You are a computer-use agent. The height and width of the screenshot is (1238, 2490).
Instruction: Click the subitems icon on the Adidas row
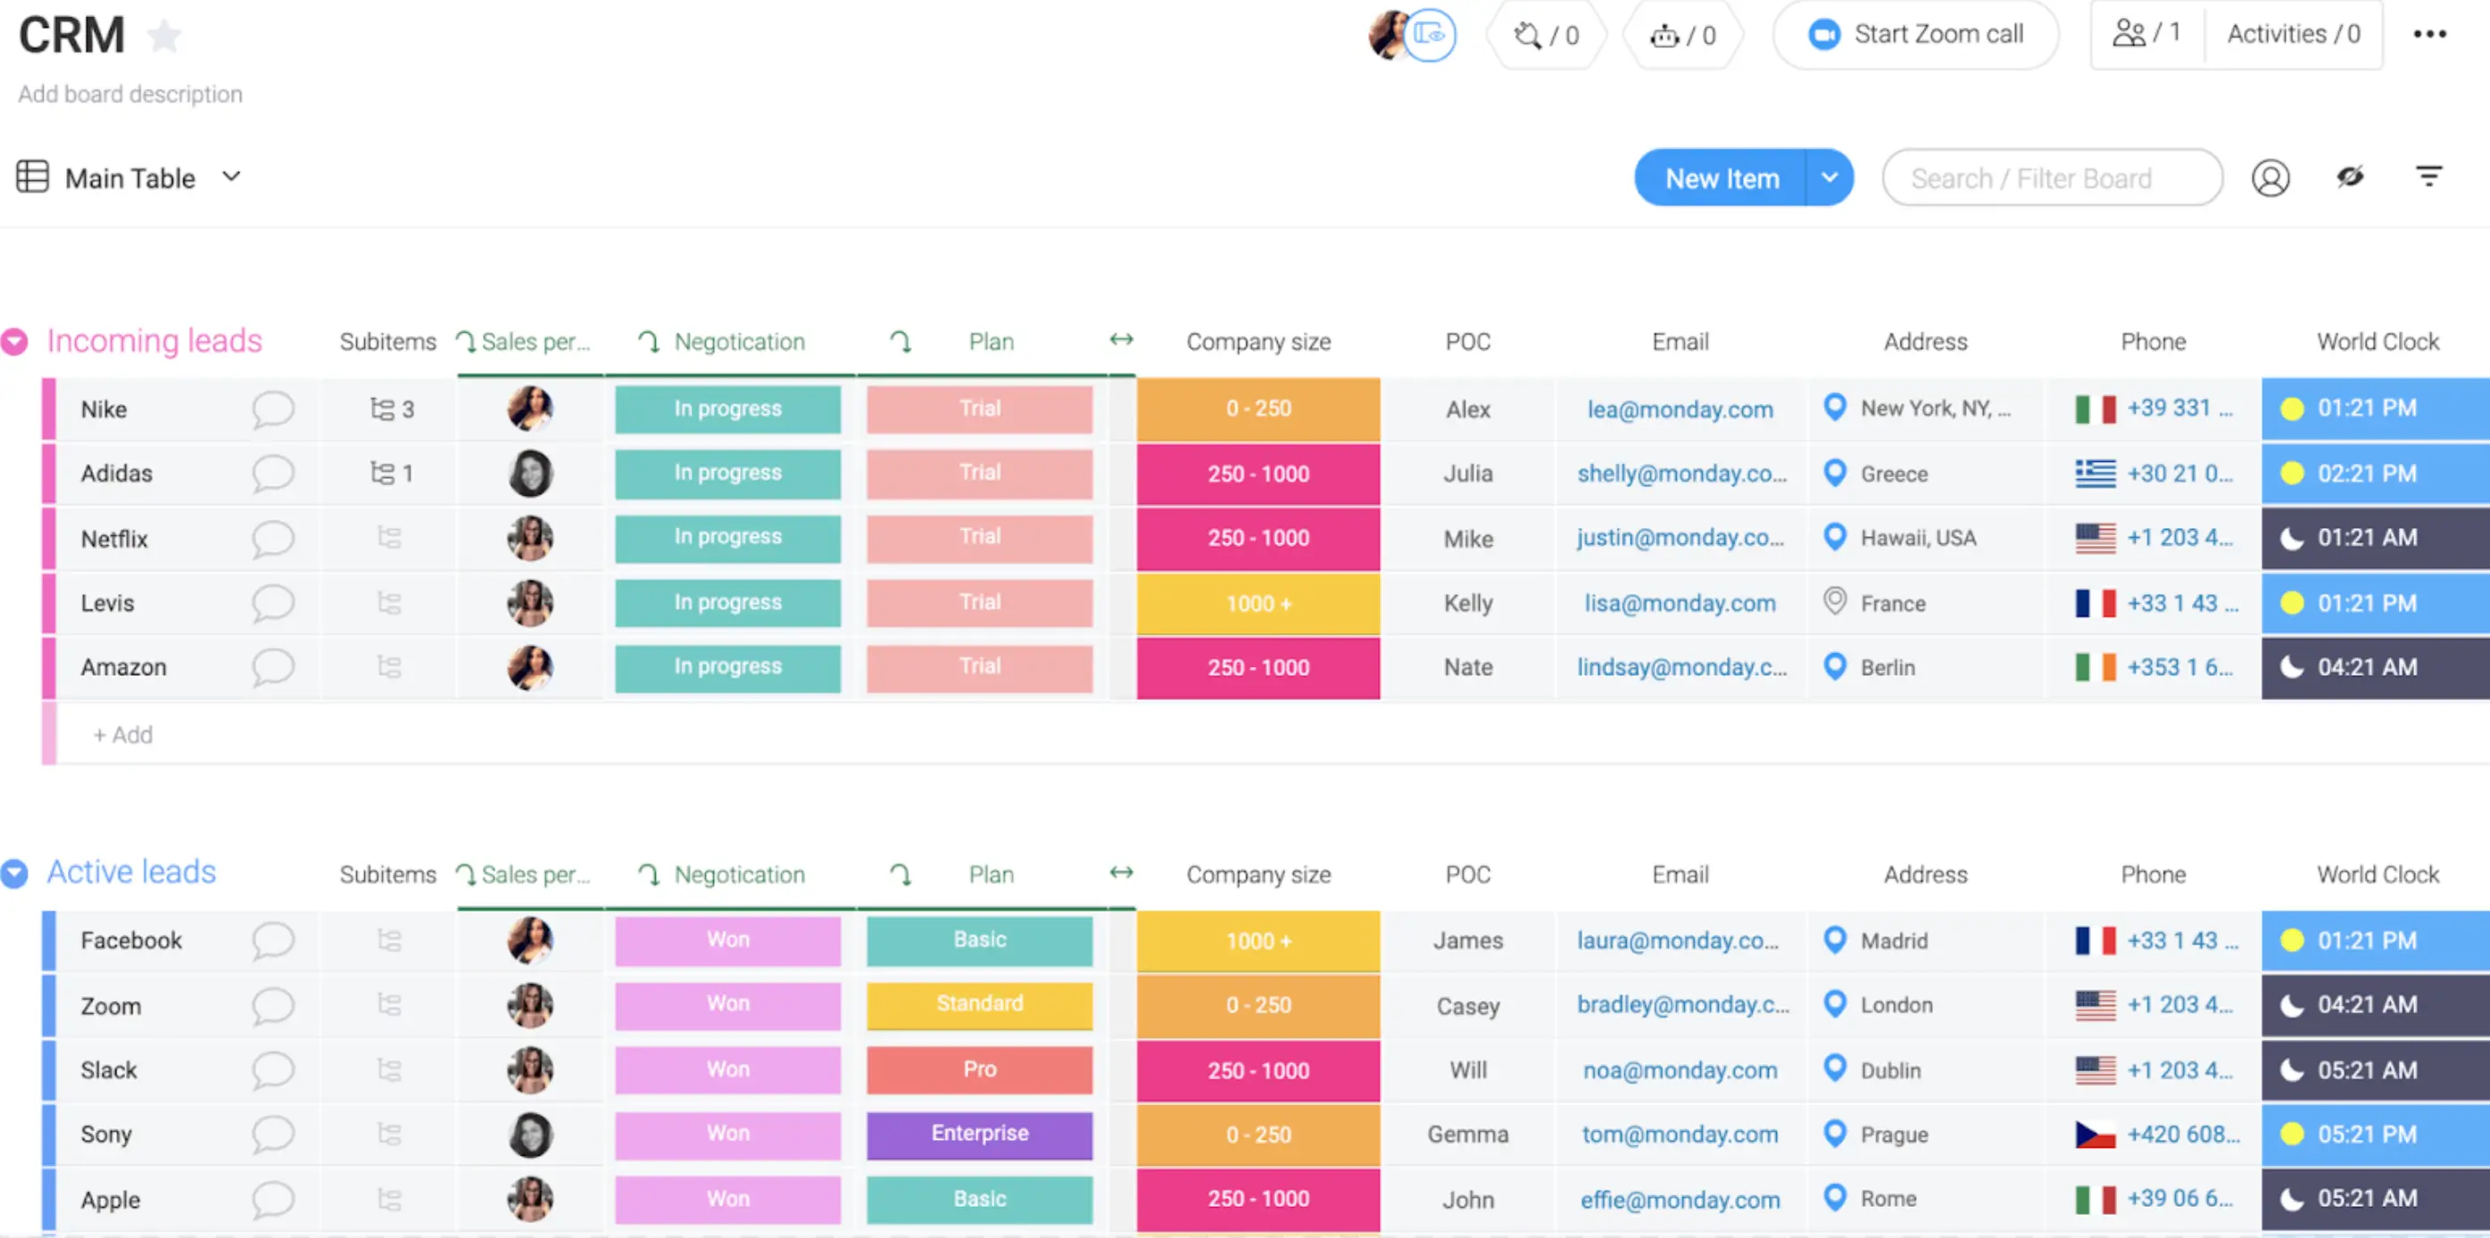click(x=385, y=474)
